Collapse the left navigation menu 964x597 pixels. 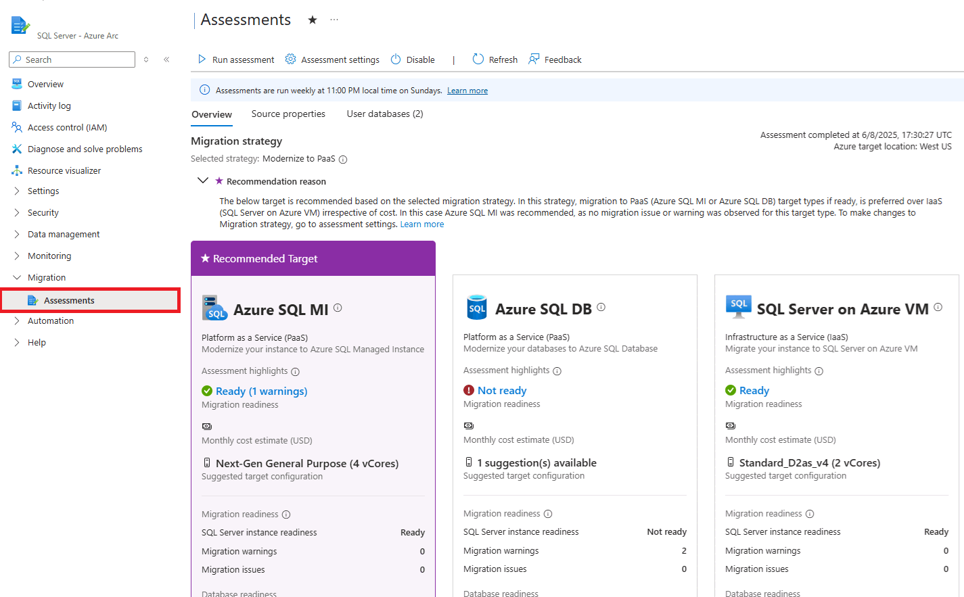[166, 59]
